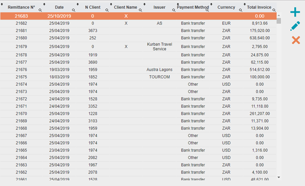Click the Date column header label
The image size is (305, 186).
(x=59, y=7)
